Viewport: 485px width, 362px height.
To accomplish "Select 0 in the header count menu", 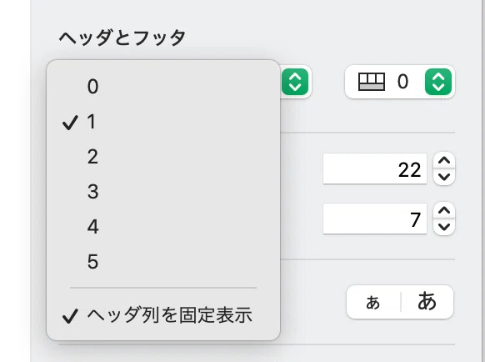I will 163,87.
